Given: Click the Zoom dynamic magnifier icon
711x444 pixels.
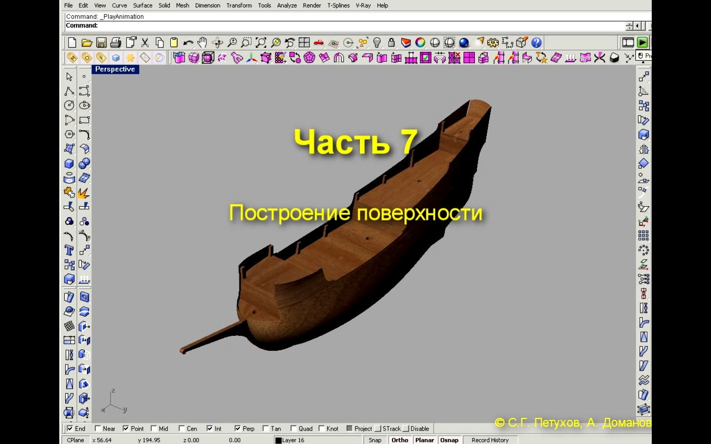Looking at the screenshot, I should click(x=232, y=43).
